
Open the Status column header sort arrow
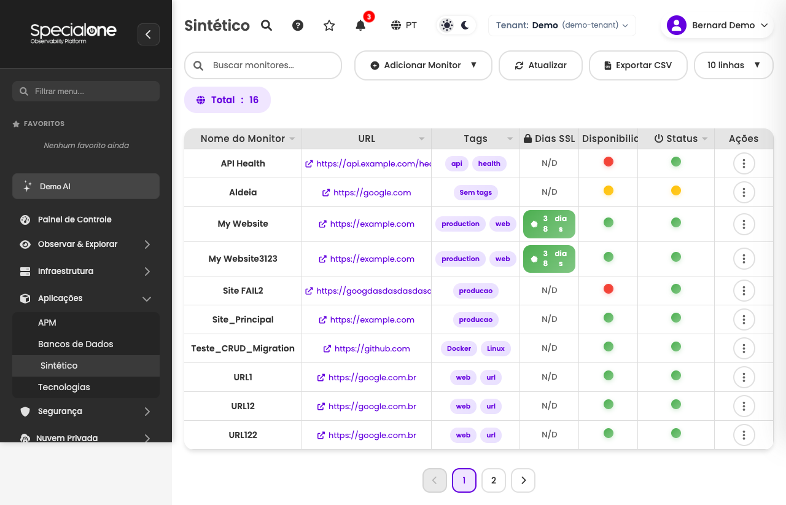click(x=705, y=139)
